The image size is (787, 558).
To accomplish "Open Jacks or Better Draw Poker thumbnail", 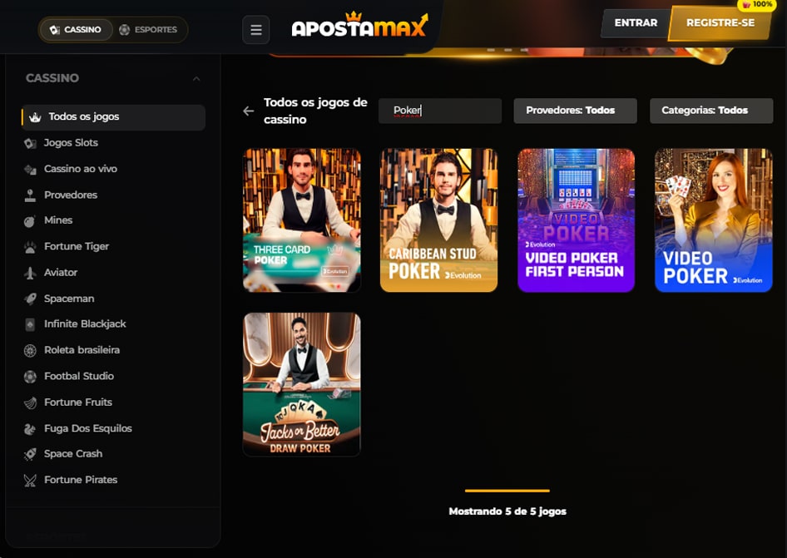I will coord(302,384).
